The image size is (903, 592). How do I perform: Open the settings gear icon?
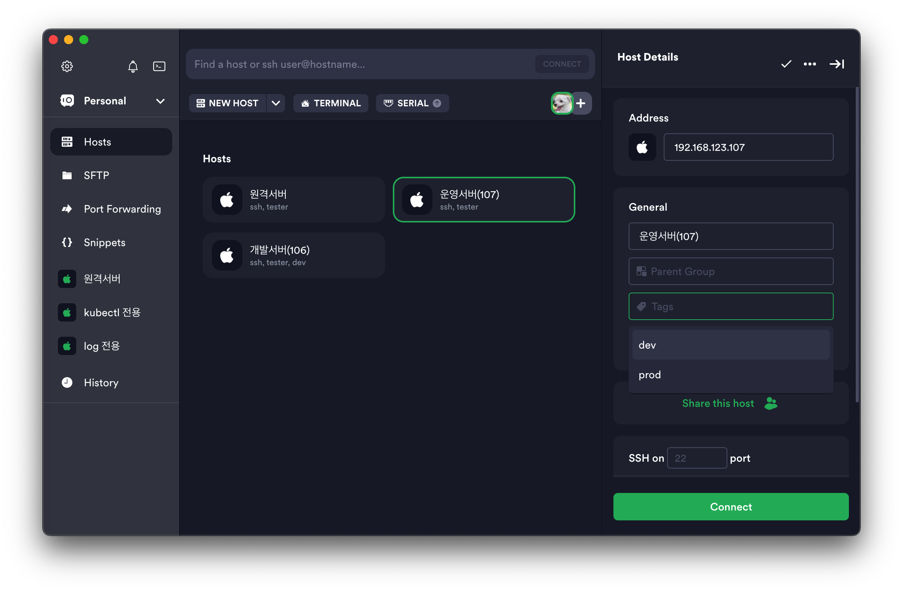pos(67,66)
